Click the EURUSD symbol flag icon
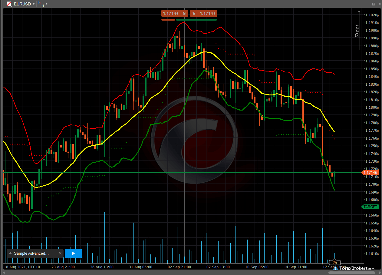Screen dimensions: 382x275 pyautogui.click(x=9, y=4)
